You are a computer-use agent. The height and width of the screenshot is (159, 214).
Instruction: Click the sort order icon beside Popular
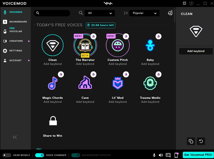126,13
